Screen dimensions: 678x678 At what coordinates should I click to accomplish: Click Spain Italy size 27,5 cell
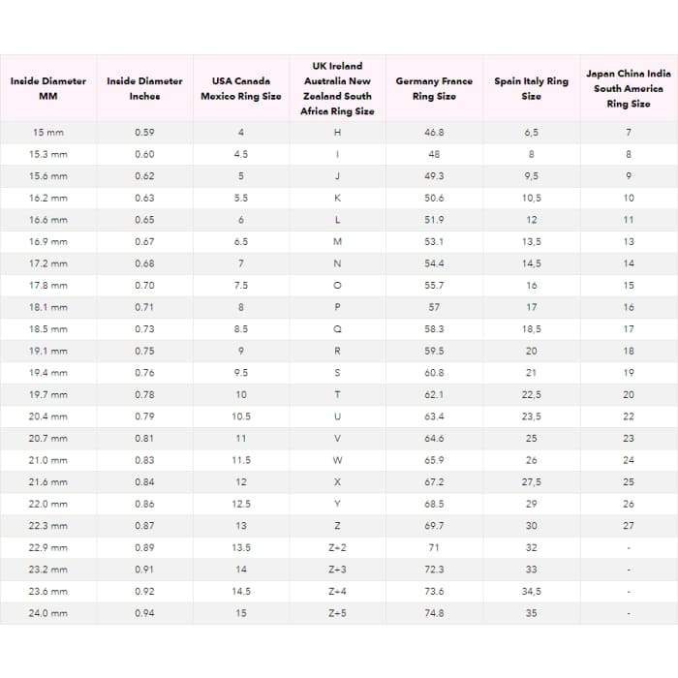coord(531,481)
